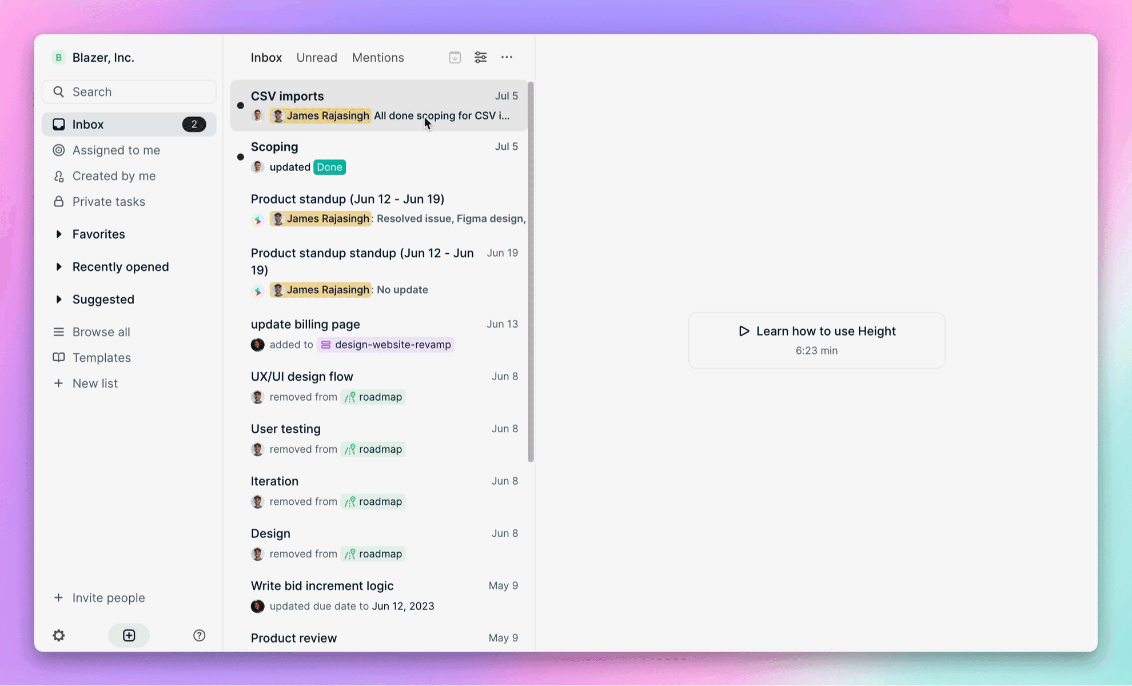Click the design-website-revamp list icon
This screenshot has width=1132, height=686.
click(326, 345)
